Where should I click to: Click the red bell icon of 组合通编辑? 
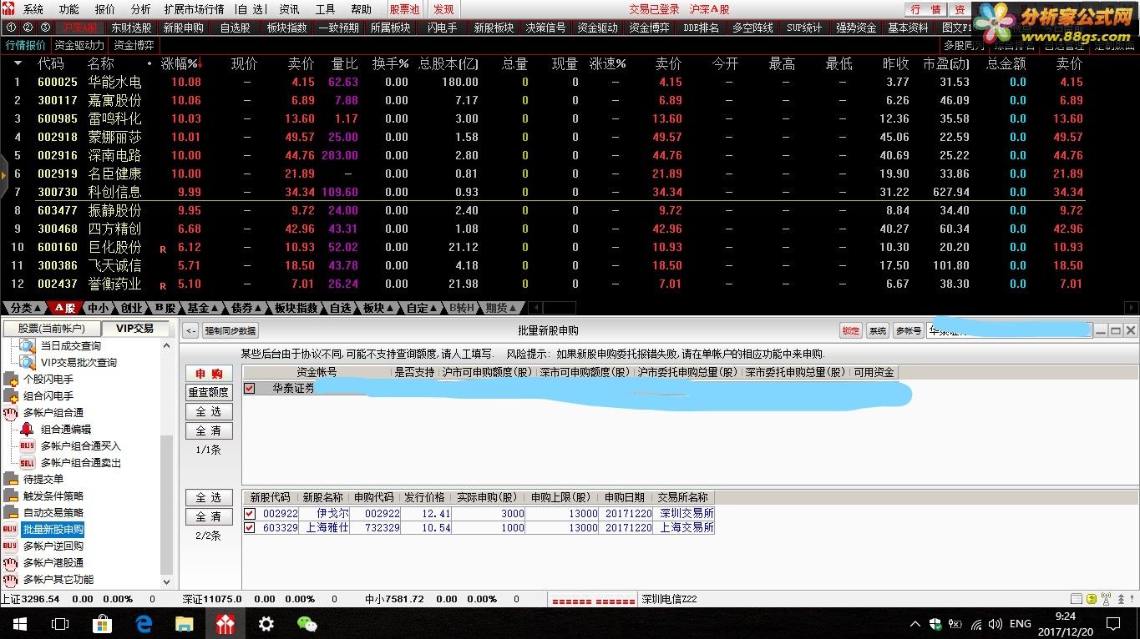(x=28, y=429)
